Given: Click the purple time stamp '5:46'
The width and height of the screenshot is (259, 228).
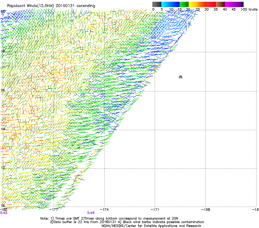Looking at the screenshot, I should click(91, 213).
